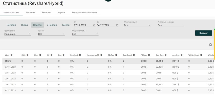
Task: Select the Сегодня period filter
Action: click(11, 25)
